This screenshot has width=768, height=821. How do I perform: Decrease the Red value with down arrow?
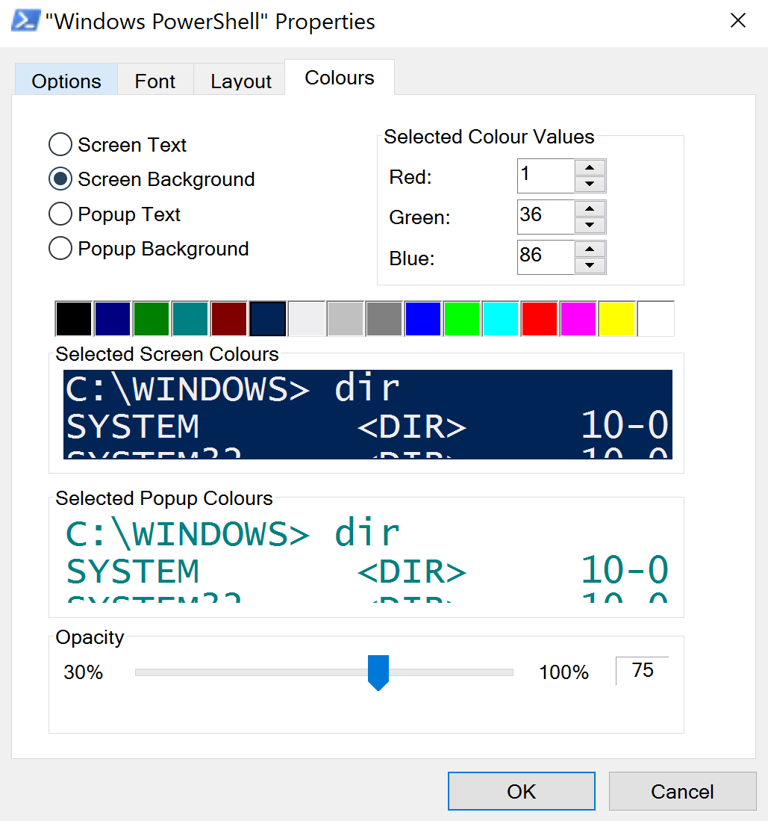590,185
